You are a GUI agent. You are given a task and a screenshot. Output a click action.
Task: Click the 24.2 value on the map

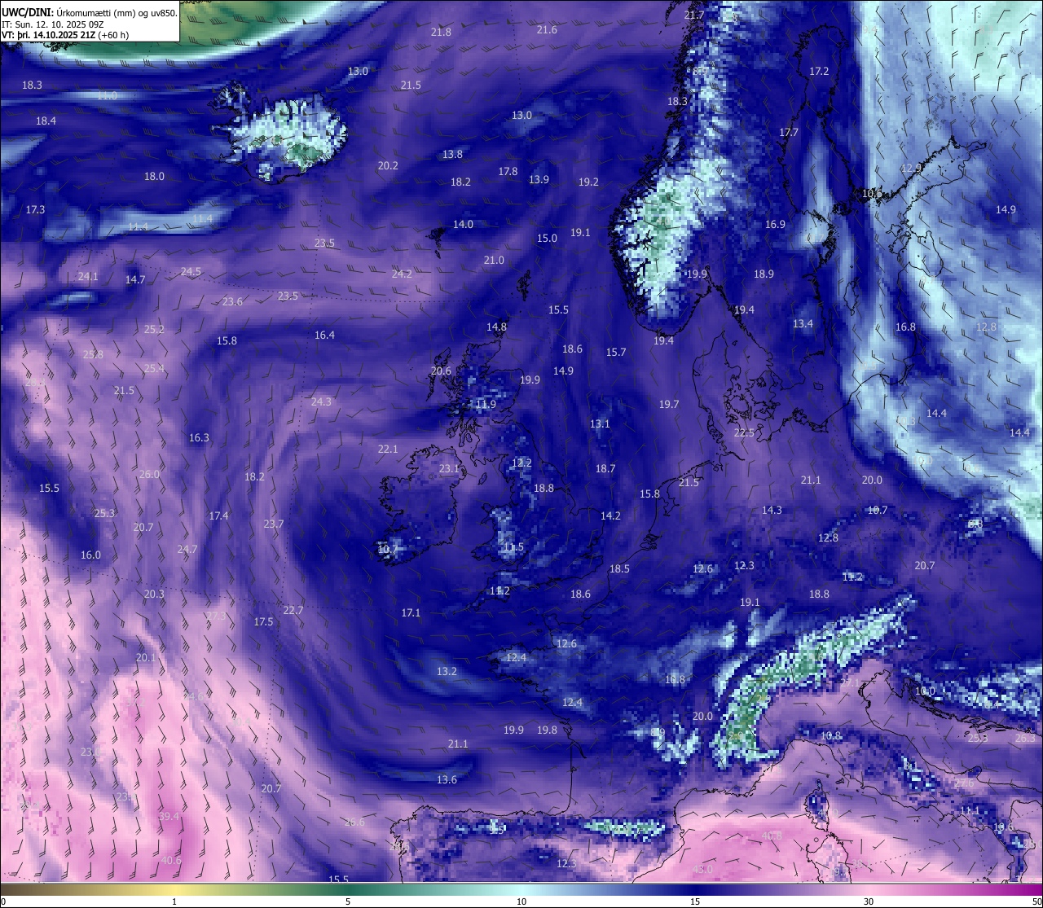point(402,274)
